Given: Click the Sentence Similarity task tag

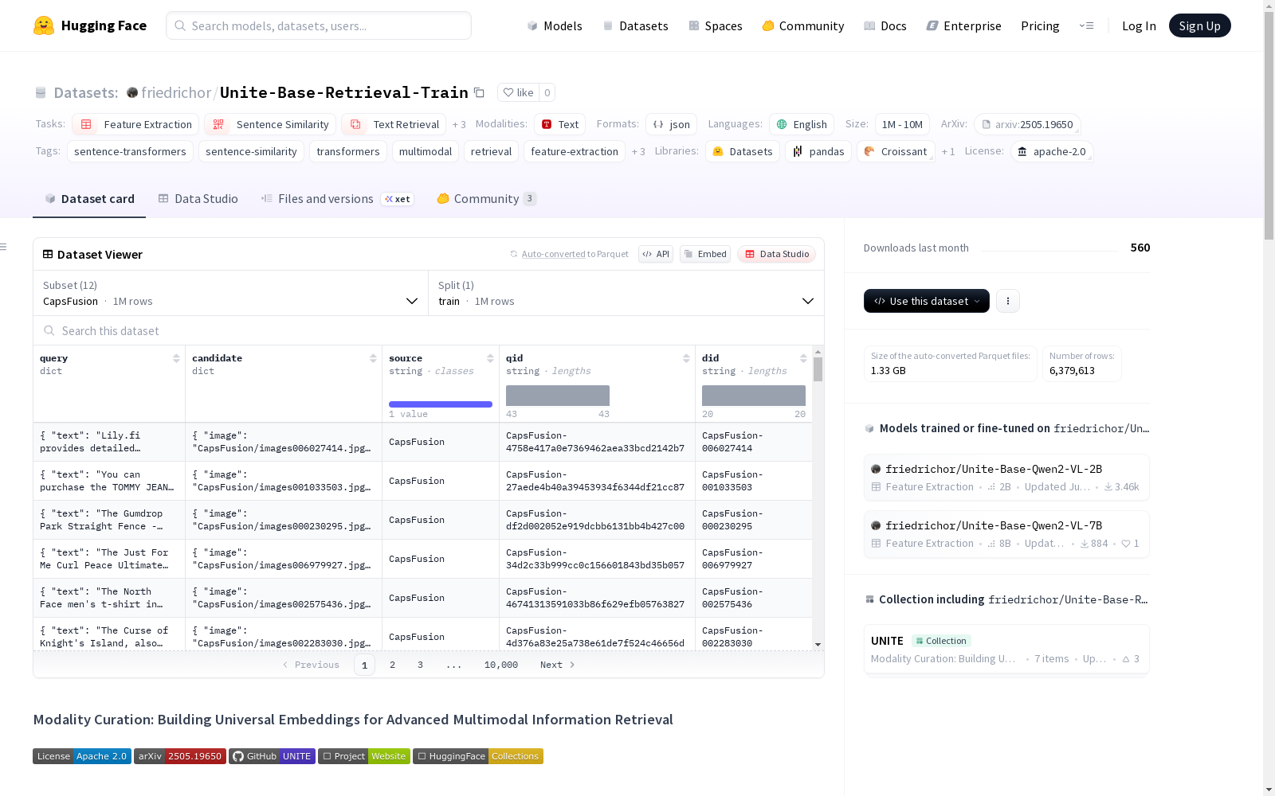Looking at the screenshot, I should point(270,124).
